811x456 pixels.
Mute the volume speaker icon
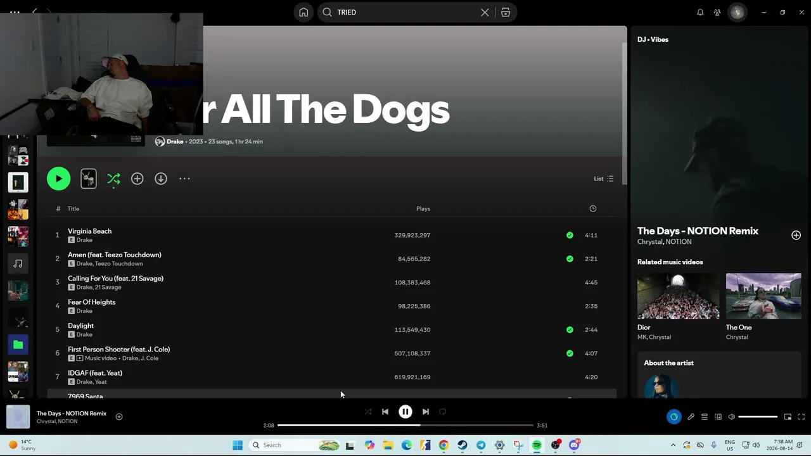point(731,417)
